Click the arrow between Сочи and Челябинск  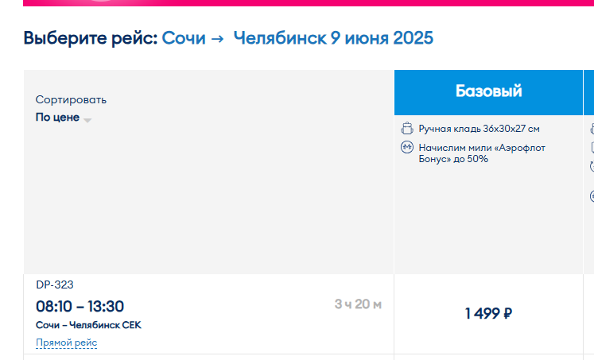pos(217,39)
